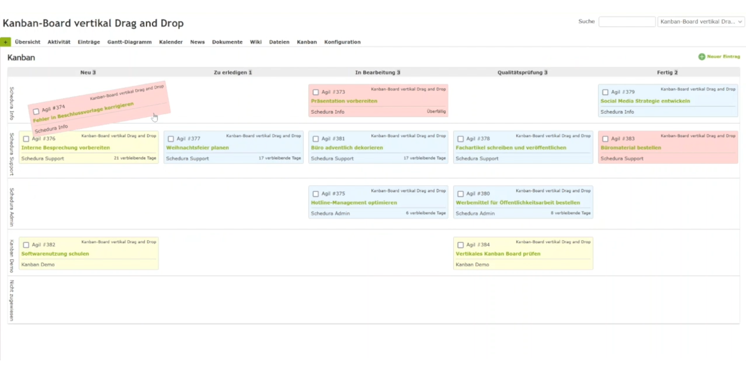Click the Neuer Eintrag link

(x=723, y=57)
